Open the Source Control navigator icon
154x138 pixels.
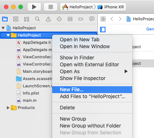pyautogui.click(x=16, y=19)
